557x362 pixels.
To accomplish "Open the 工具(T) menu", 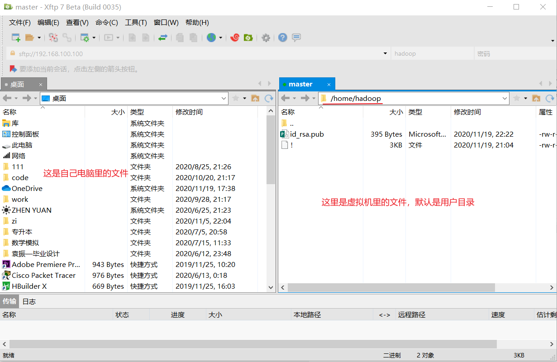I will (x=136, y=22).
